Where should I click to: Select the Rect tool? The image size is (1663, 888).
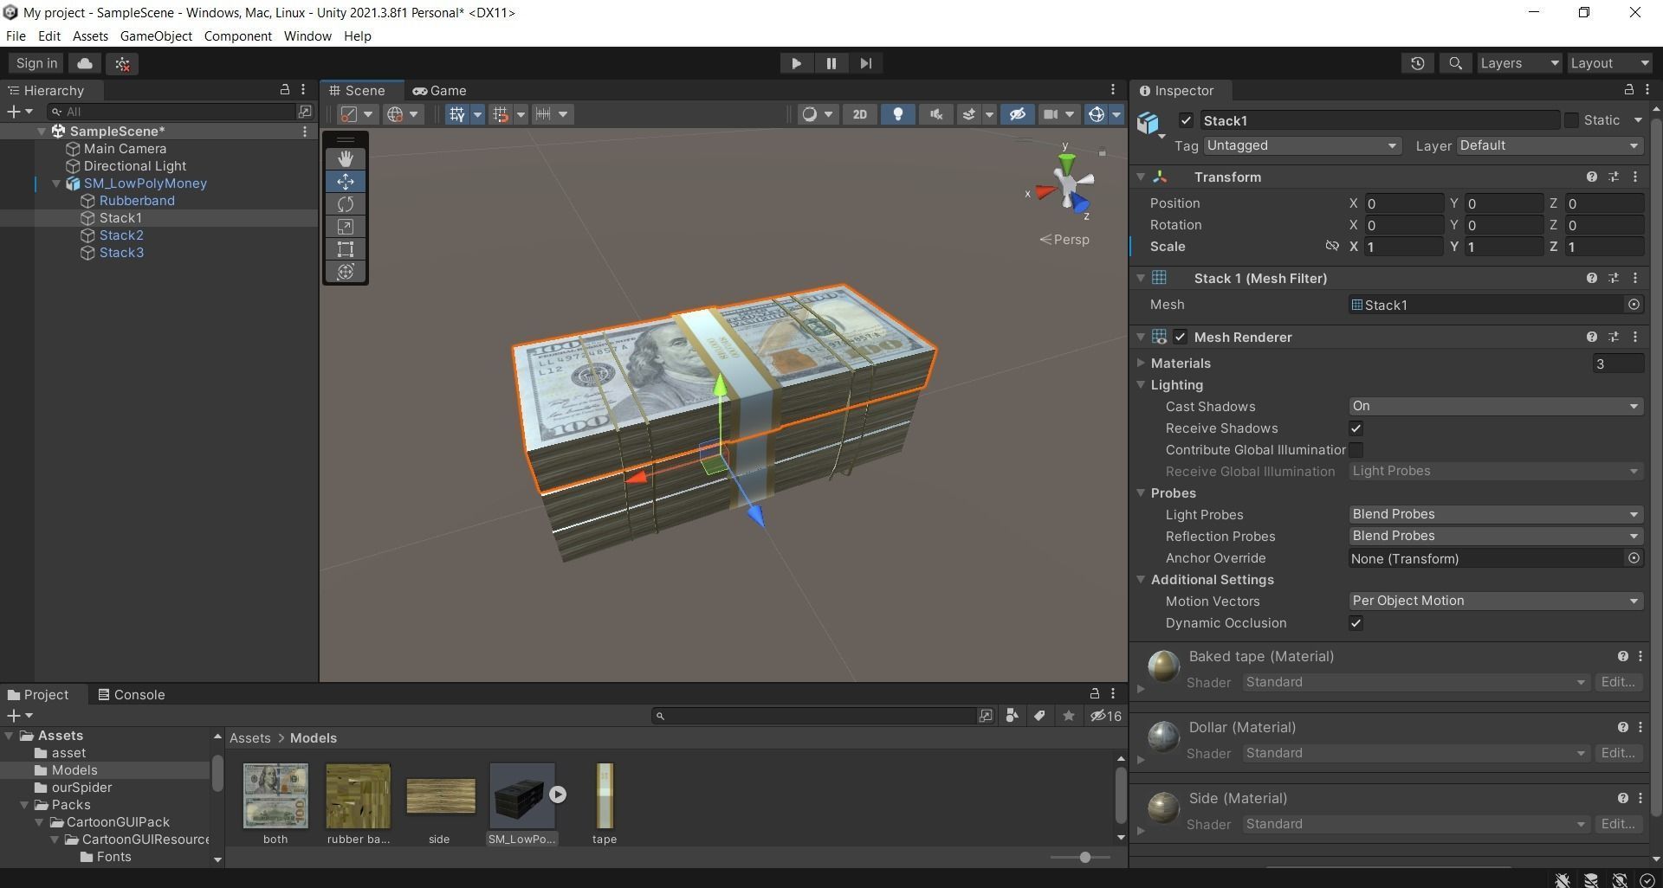[x=346, y=249]
